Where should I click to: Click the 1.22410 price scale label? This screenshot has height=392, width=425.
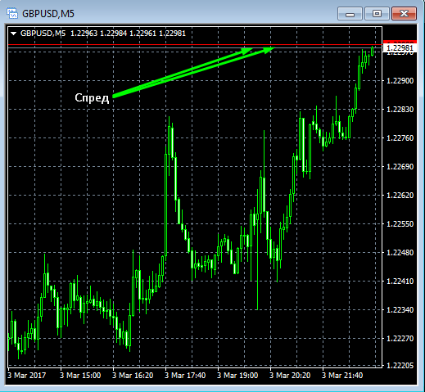400,282
